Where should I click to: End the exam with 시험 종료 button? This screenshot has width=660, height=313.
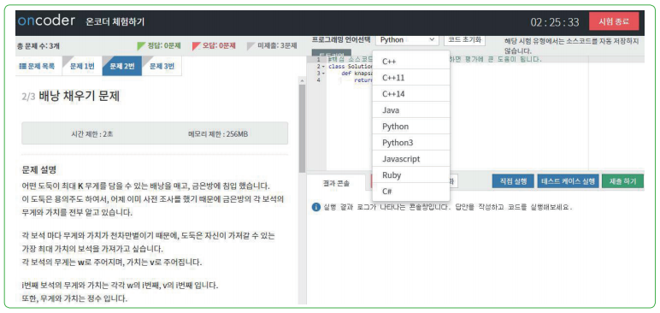pos(614,21)
